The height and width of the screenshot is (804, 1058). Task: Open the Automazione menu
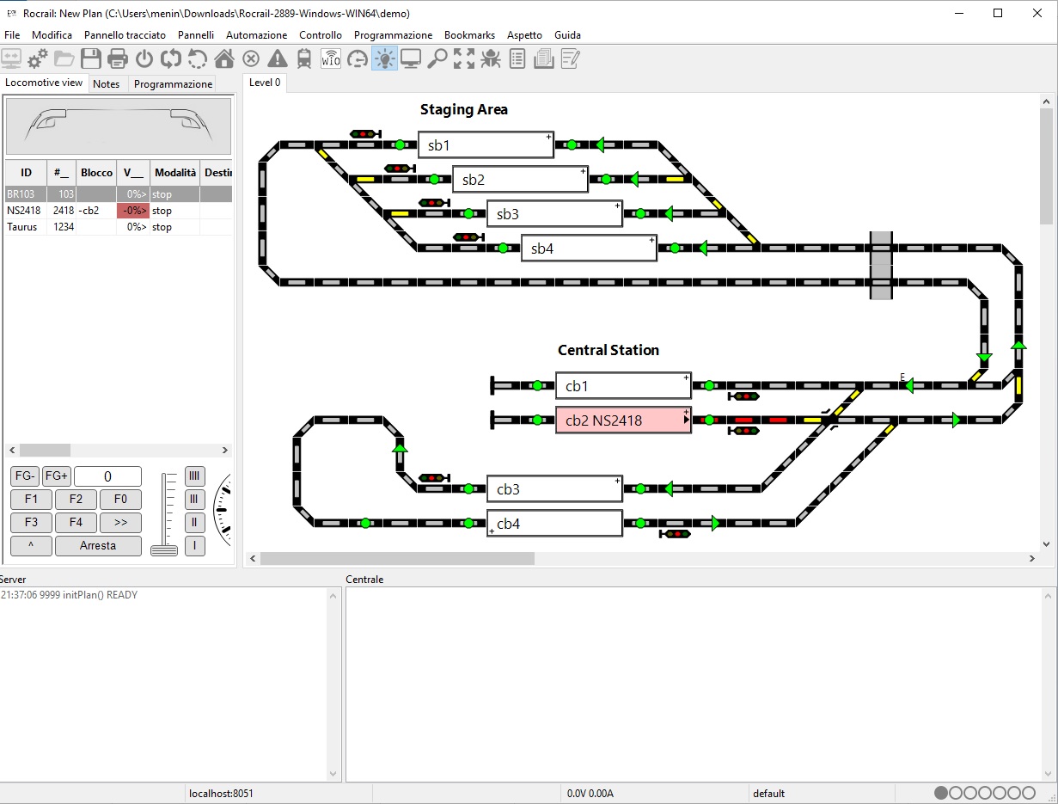256,35
